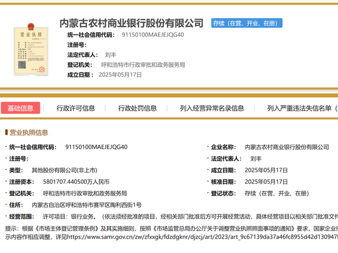Image resolution: width=338 pixels, height=253 pixels.
Task: Click registered capital 5801707.440500万人民币
Action: tap(76, 182)
